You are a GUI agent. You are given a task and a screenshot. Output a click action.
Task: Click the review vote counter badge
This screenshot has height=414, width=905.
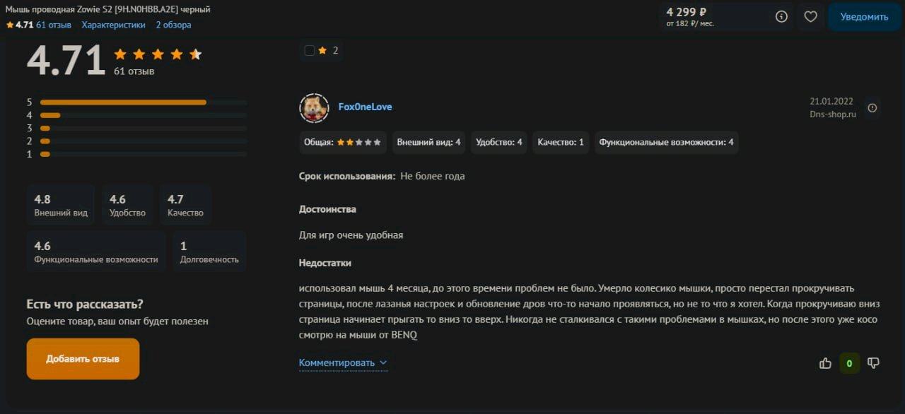849,363
